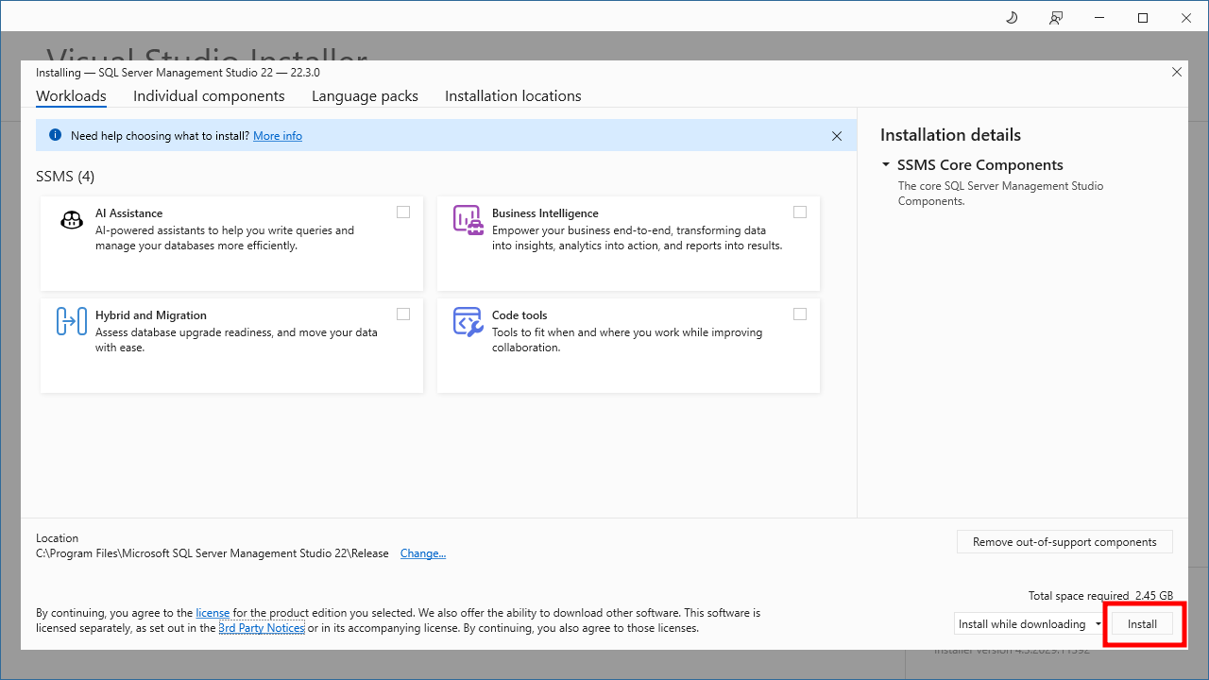
Task: Open the More info link
Action: (278, 136)
